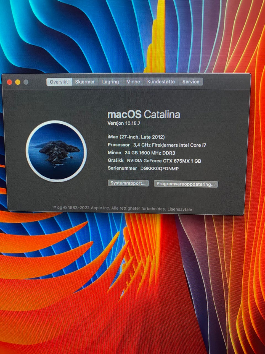
Task: Open the Lisensavtale link
Action: [180, 209]
